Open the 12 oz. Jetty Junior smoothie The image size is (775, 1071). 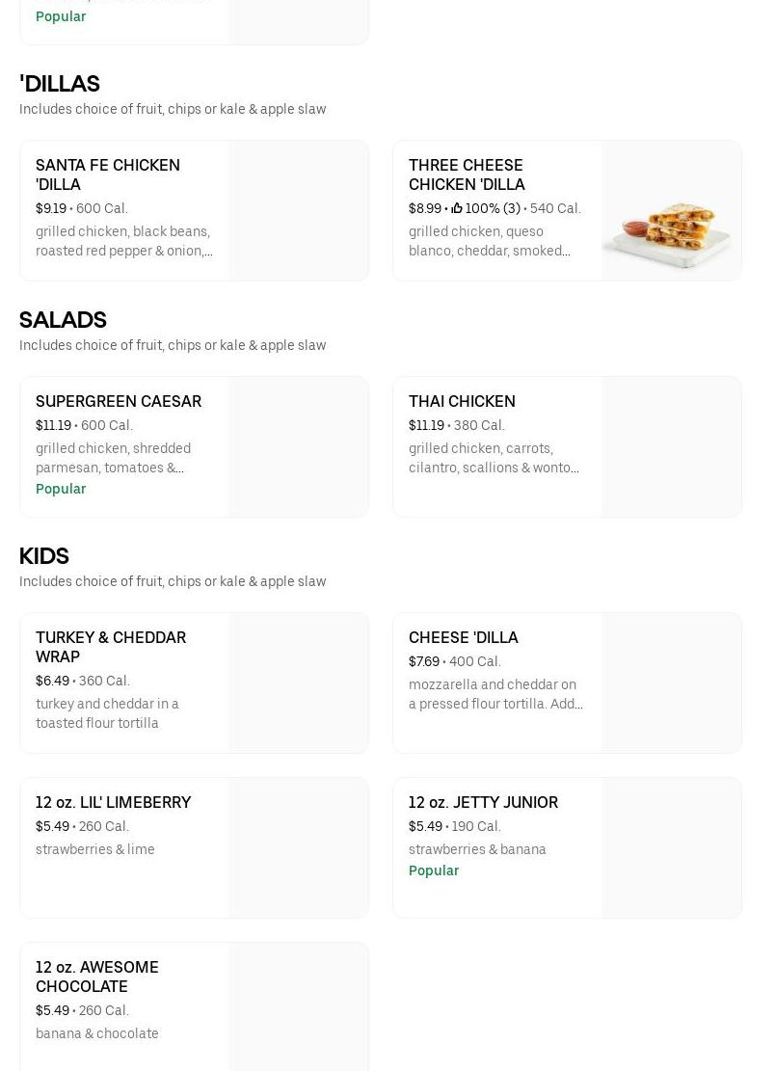point(483,802)
